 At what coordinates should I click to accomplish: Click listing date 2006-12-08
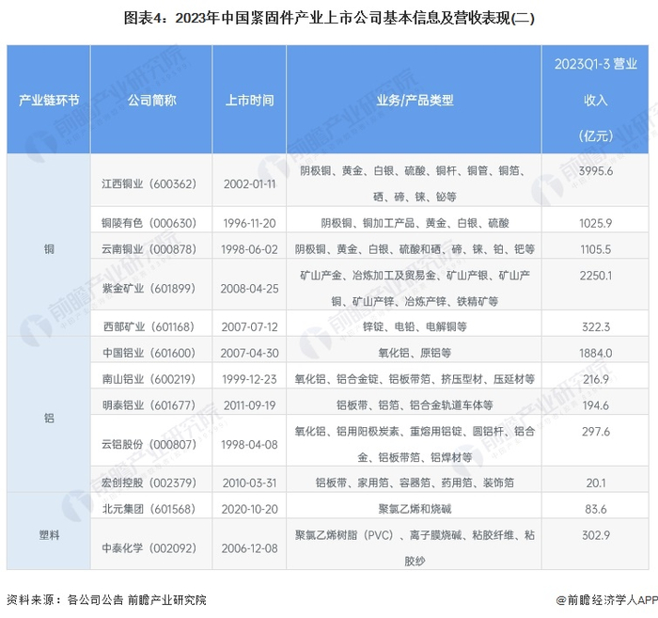249,547
